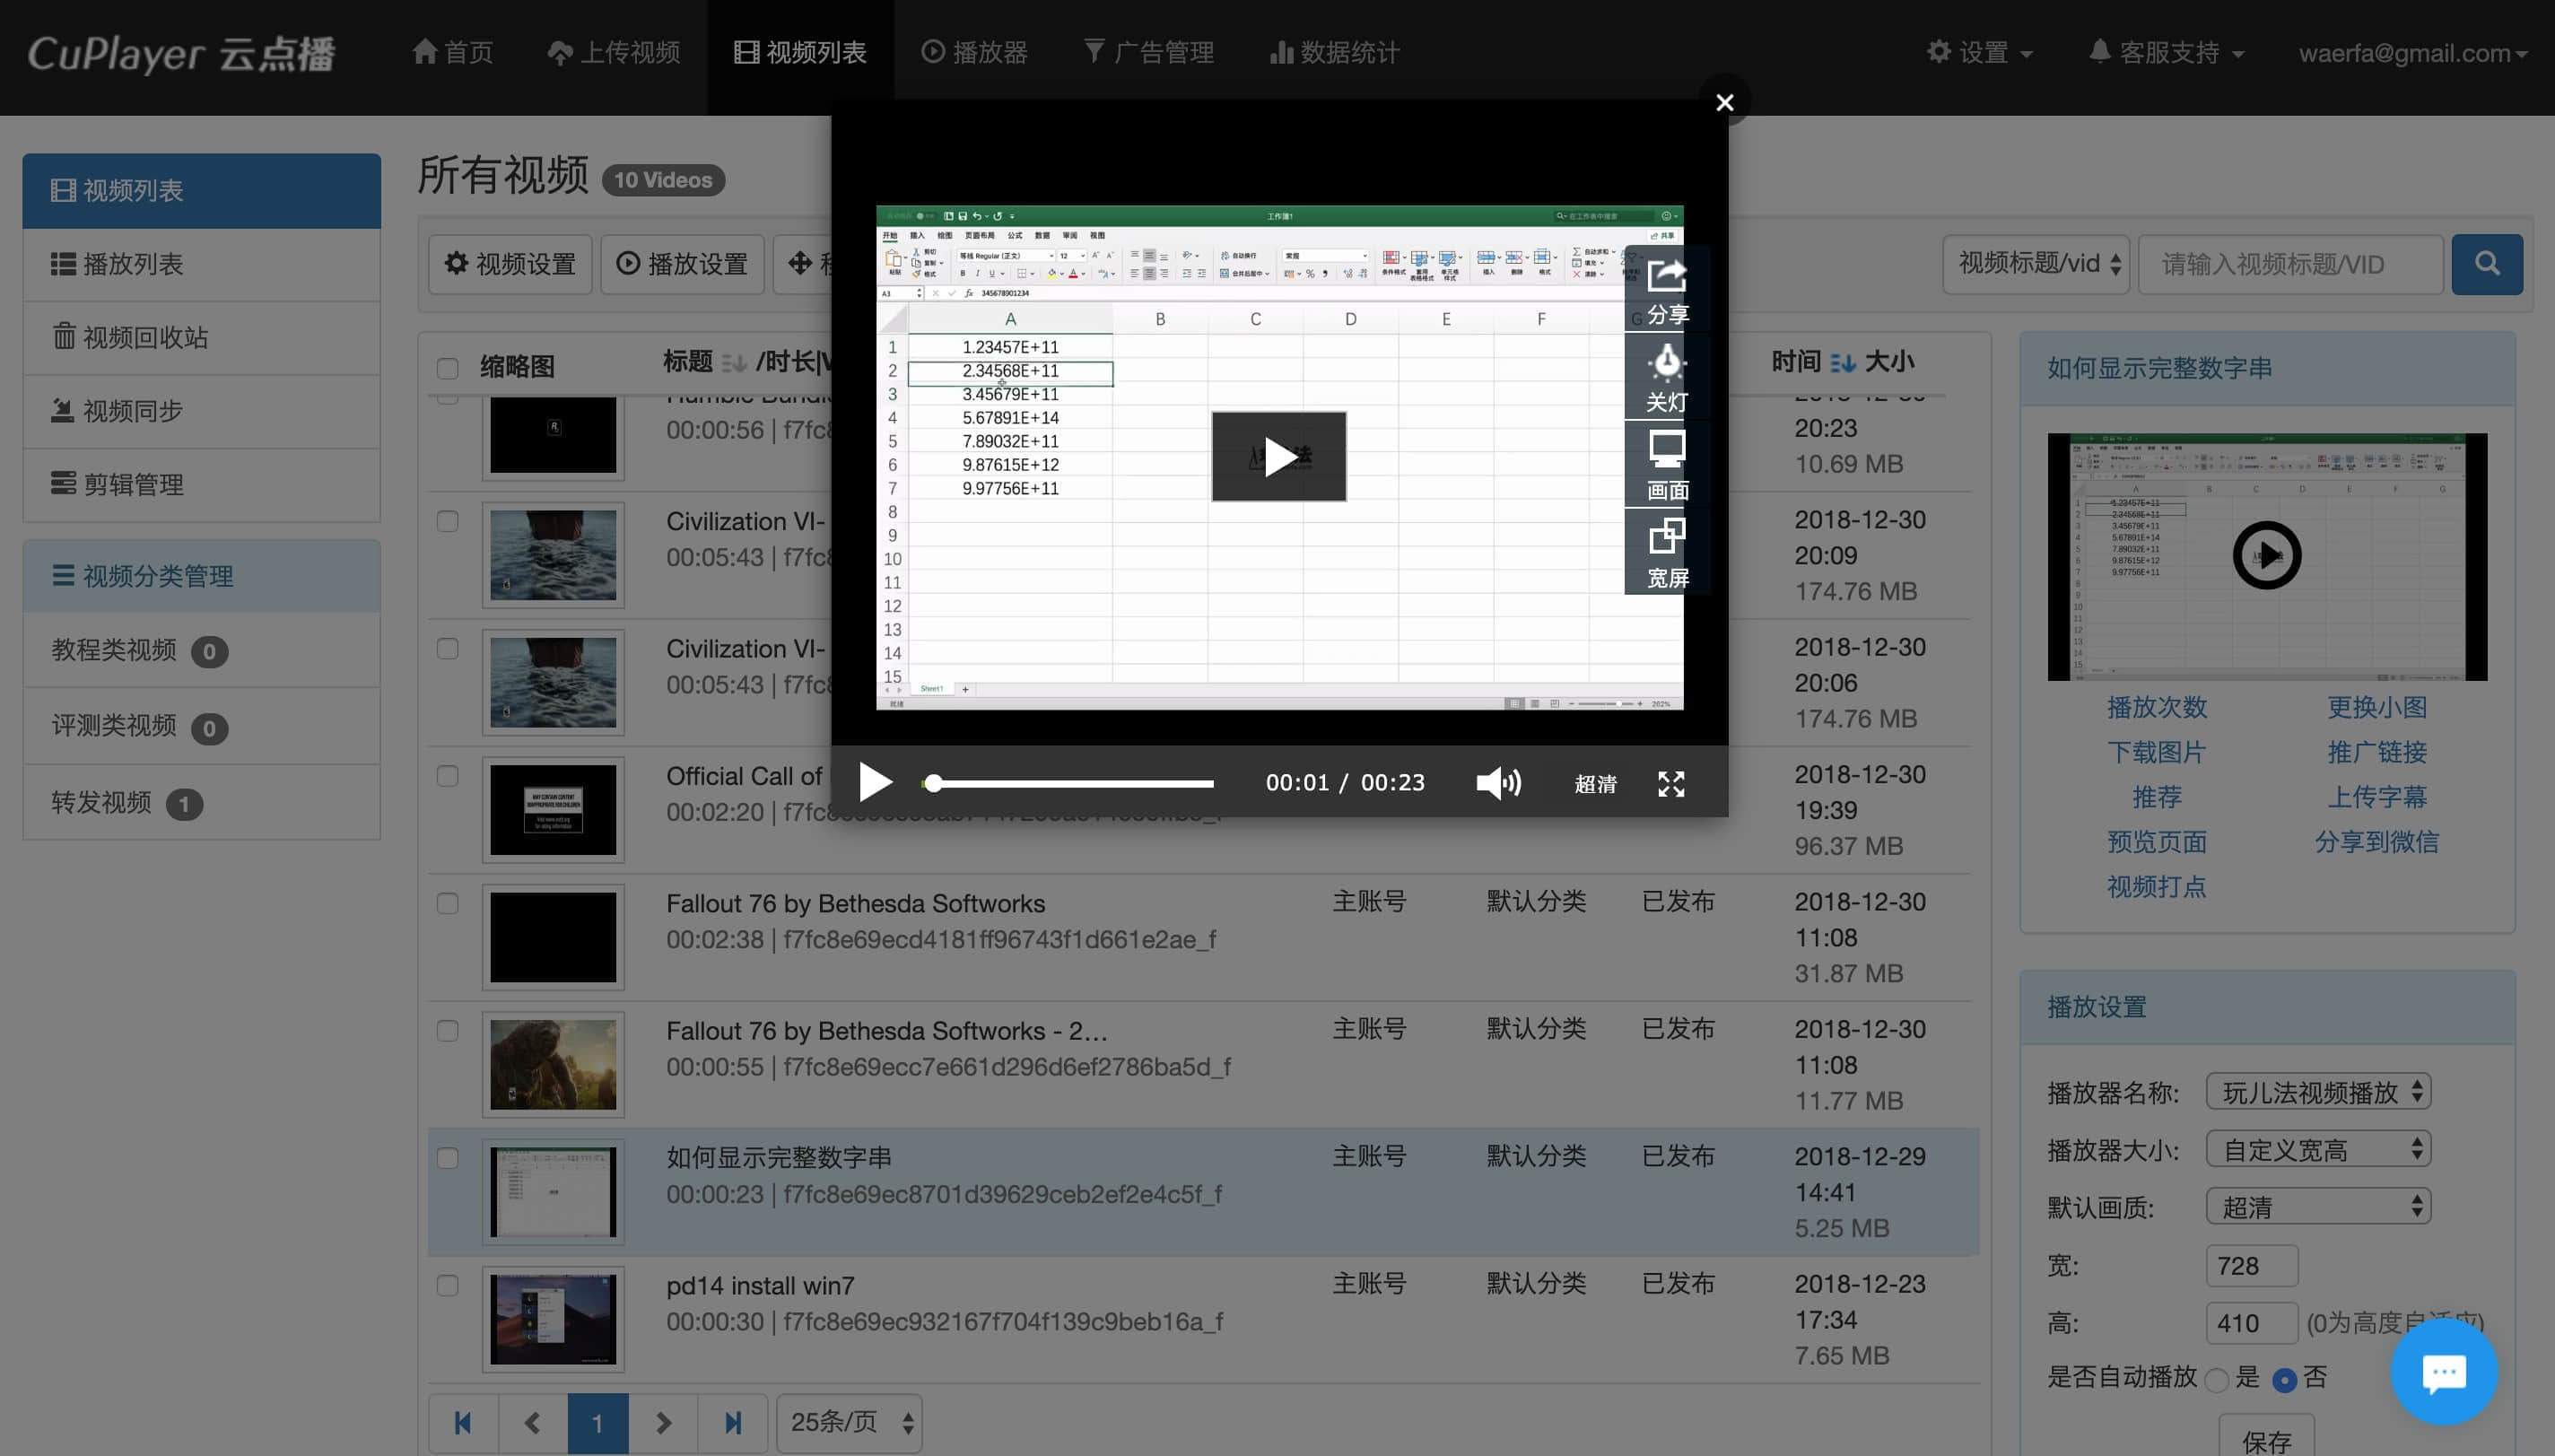The image size is (2555, 1456).
Task: Click 视频设置 gear button
Action: pyautogui.click(x=510, y=264)
